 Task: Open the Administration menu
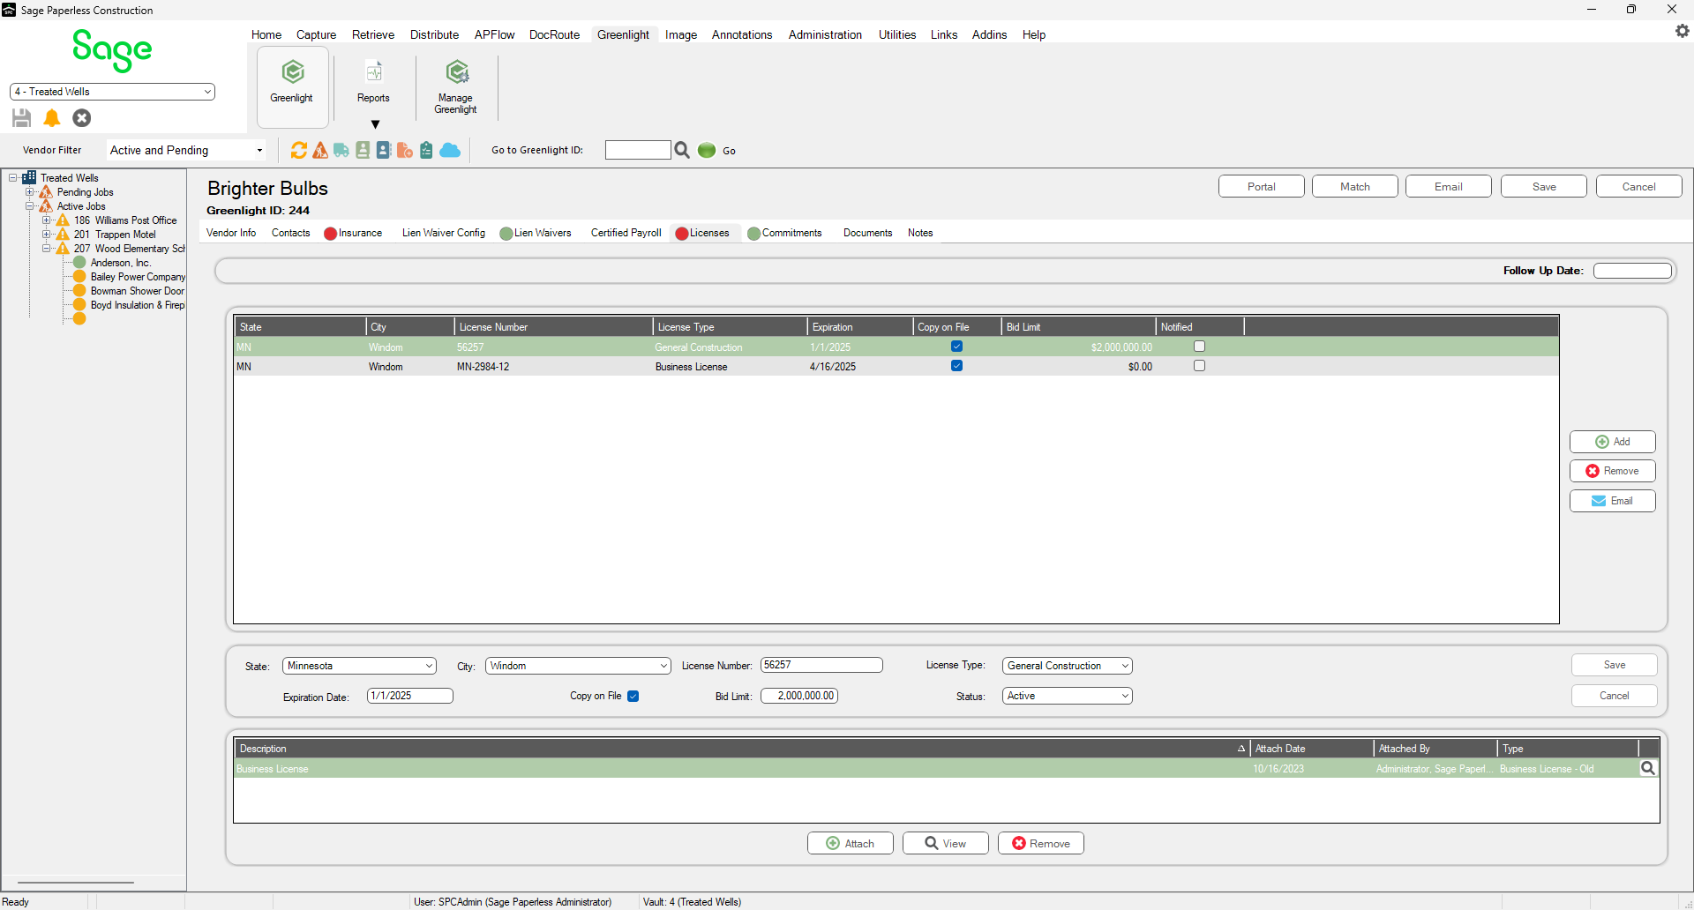tap(825, 34)
